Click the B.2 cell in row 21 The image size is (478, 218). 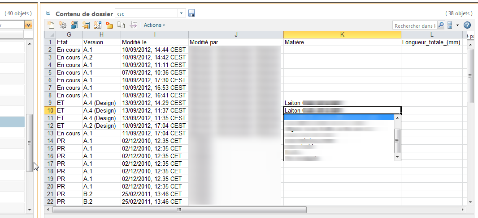tap(101, 194)
